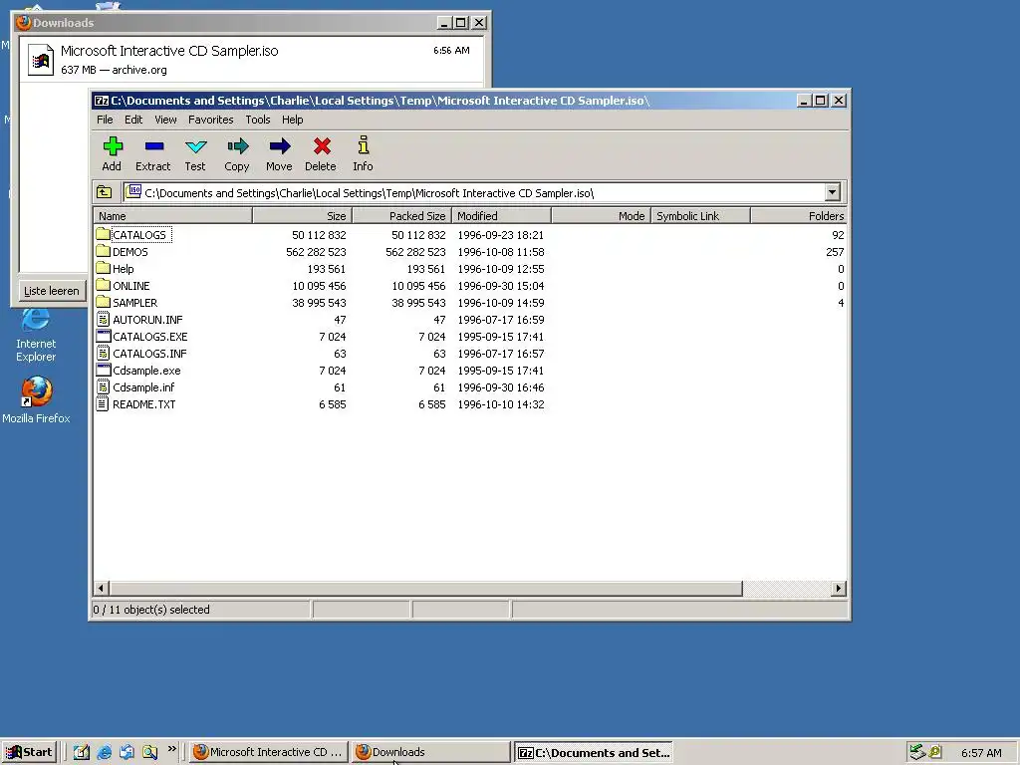Select the CATALOGS.EXE file icon
This screenshot has width=1020, height=765.
tap(103, 336)
